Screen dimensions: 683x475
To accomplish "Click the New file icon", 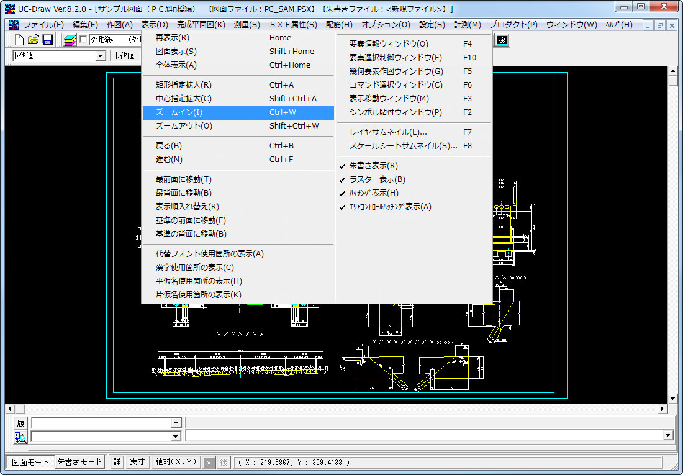I will pos(19,40).
